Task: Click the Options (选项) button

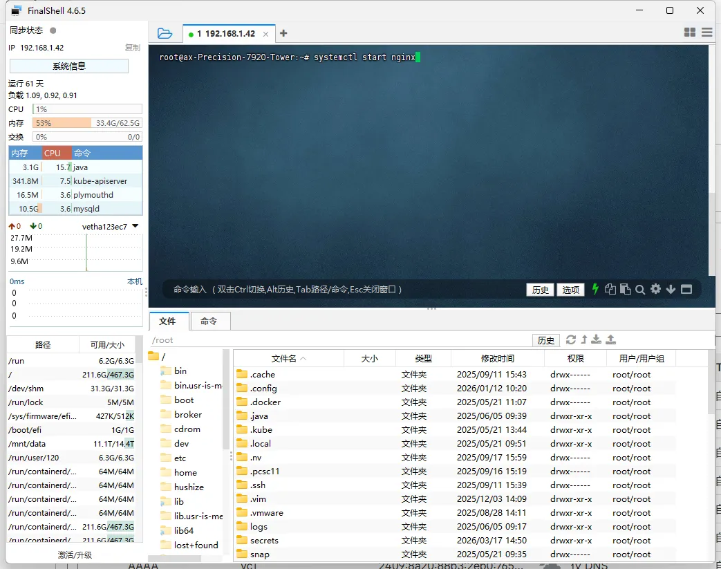Action: (570, 289)
